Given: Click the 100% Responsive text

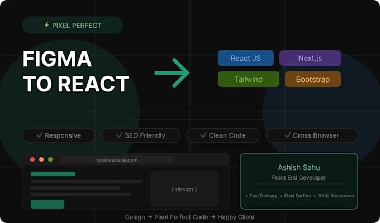Looking at the screenshot, I should tap(336, 196).
